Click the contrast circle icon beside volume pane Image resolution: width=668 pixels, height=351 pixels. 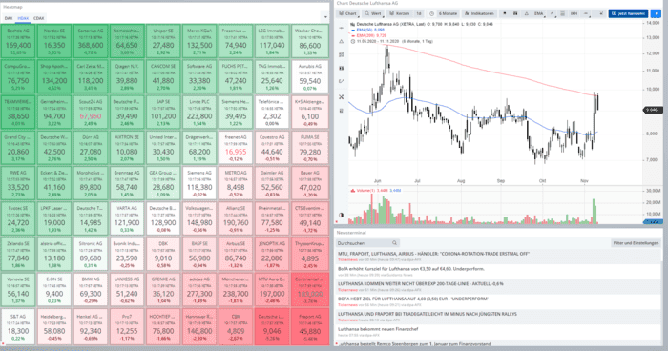[x=342, y=216]
